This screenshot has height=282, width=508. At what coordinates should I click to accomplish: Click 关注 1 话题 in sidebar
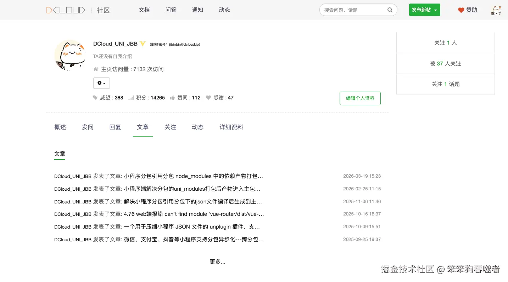(x=446, y=84)
